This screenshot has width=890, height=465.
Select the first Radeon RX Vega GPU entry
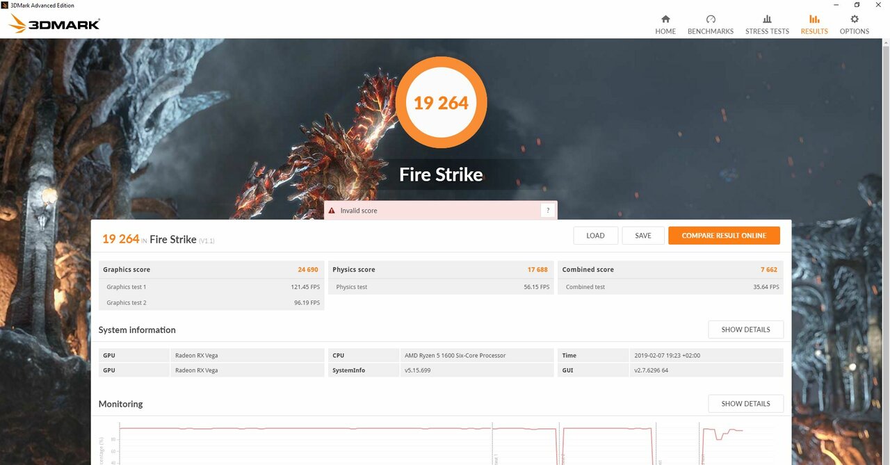[x=196, y=355]
